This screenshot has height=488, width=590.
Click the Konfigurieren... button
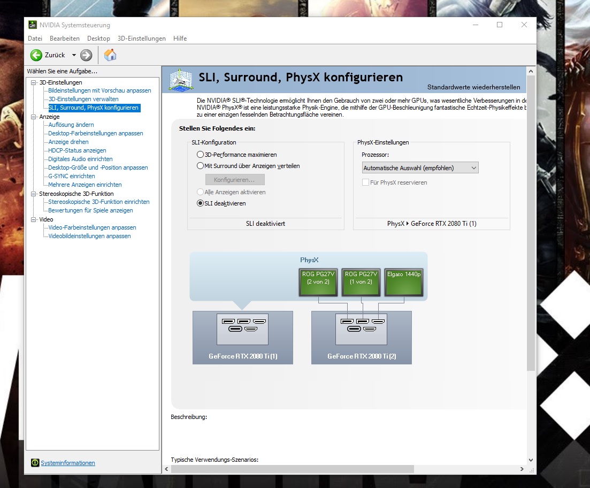tap(235, 180)
